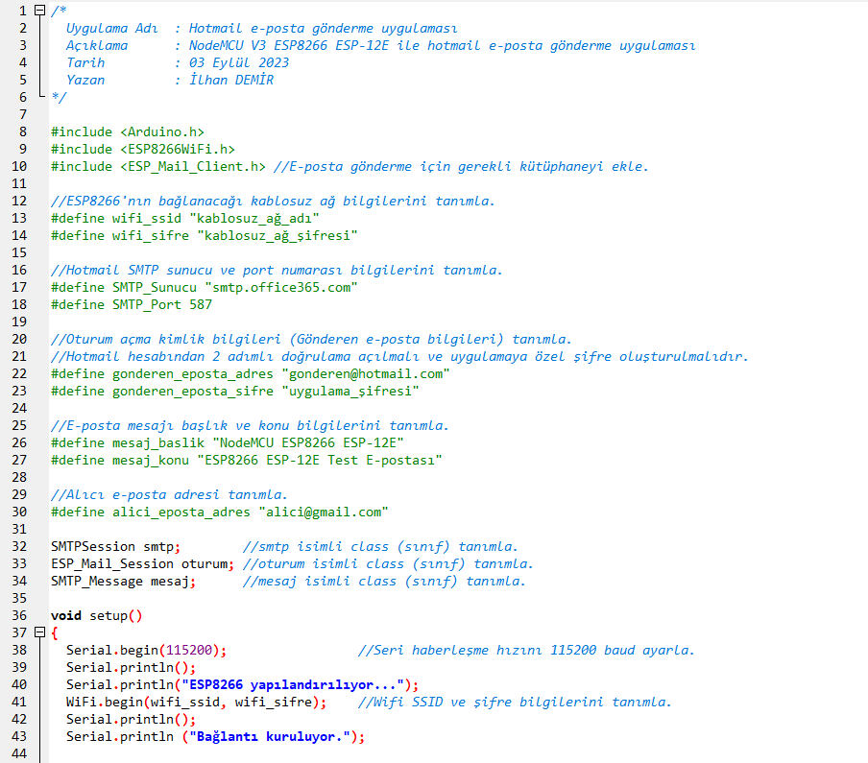The height and width of the screenshot is (763, 868).
Task: Click on "alici@gmail.com" recipient address
Action: (x=323, y=512)
